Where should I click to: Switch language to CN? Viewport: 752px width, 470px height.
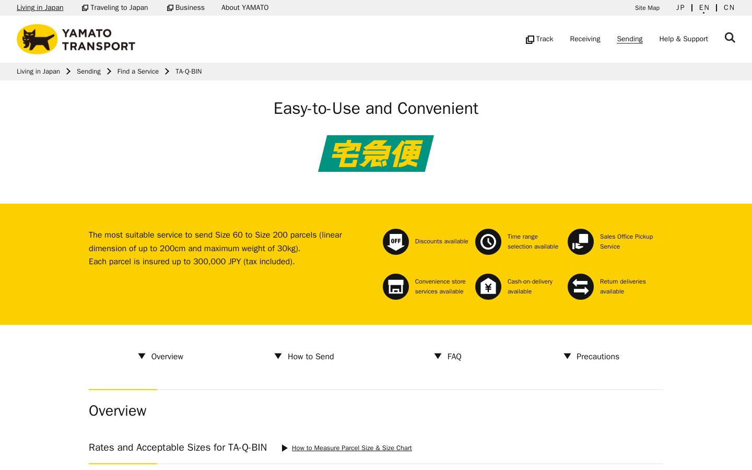[730, 8]
